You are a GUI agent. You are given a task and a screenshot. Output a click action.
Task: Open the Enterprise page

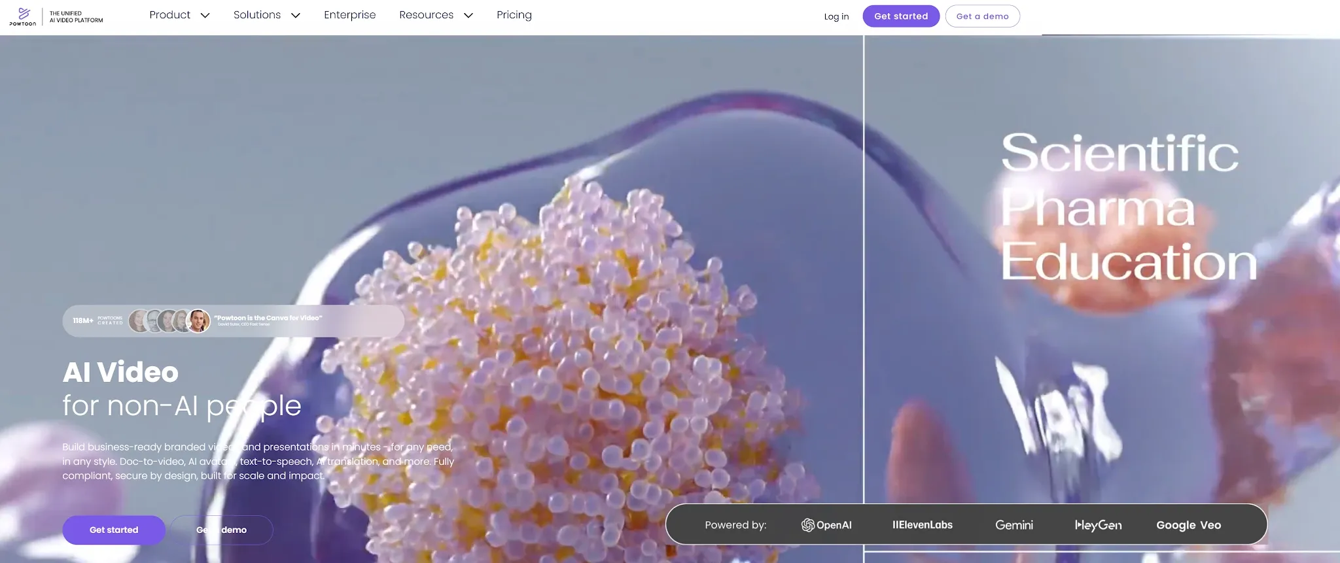coord(350,15)
